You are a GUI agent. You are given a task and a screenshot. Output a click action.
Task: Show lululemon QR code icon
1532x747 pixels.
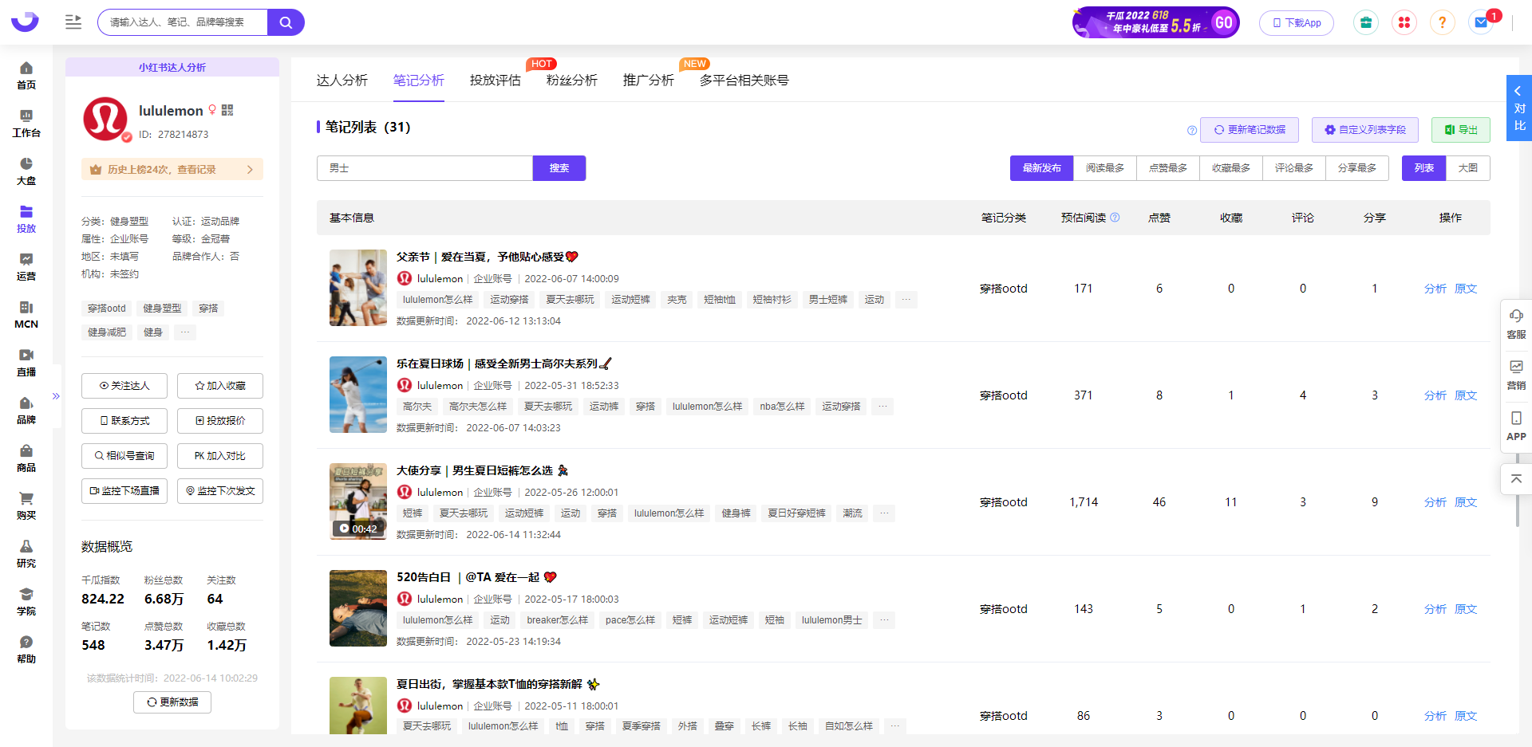pos(227,110)
